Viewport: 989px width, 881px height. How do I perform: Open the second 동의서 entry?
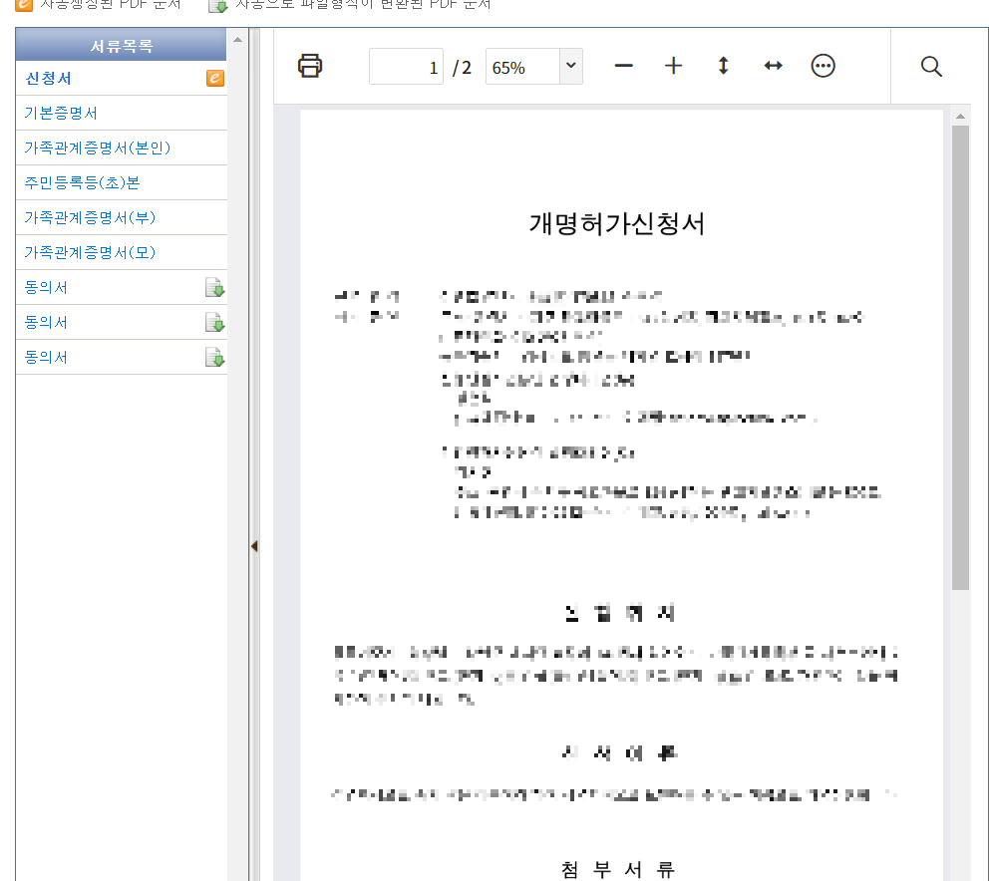[x=46, y=322]
